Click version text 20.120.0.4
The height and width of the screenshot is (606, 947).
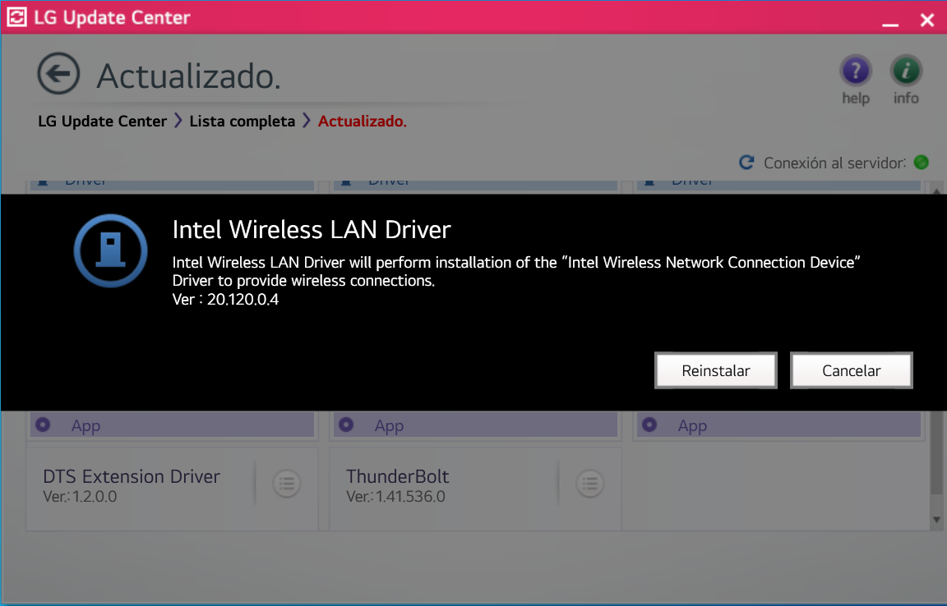pos(243,300)
